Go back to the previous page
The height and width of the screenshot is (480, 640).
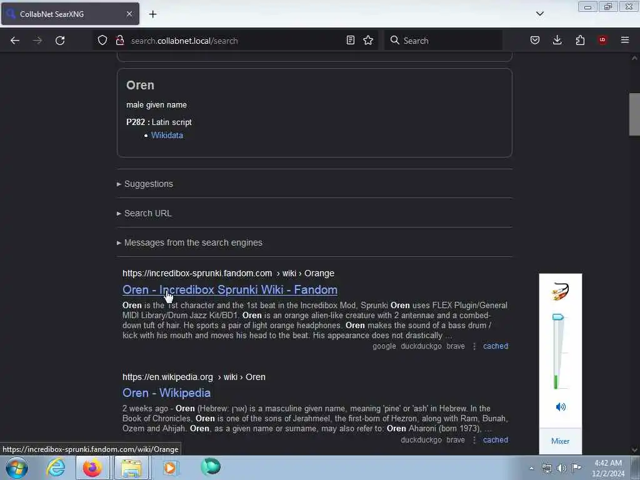tap(15, 41)
